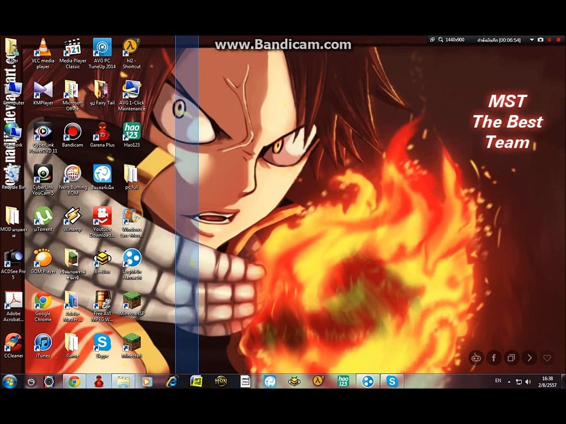The image size is (566, 424).
Task: Take screenshot with Bandicam camera button
Action: coord(541,39)
